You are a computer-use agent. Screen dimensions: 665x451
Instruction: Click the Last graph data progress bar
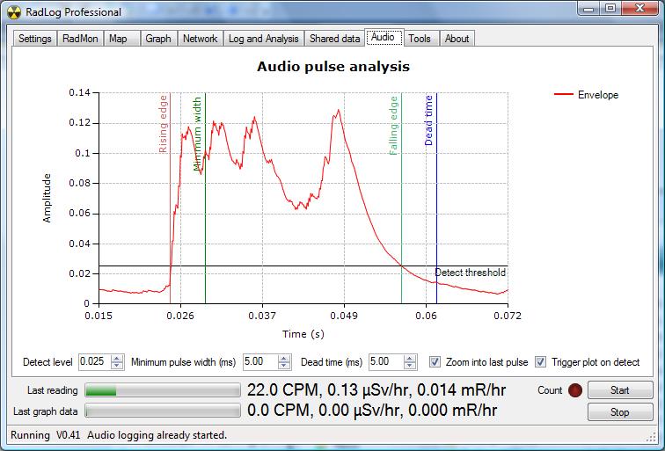[x=162, y=411]
